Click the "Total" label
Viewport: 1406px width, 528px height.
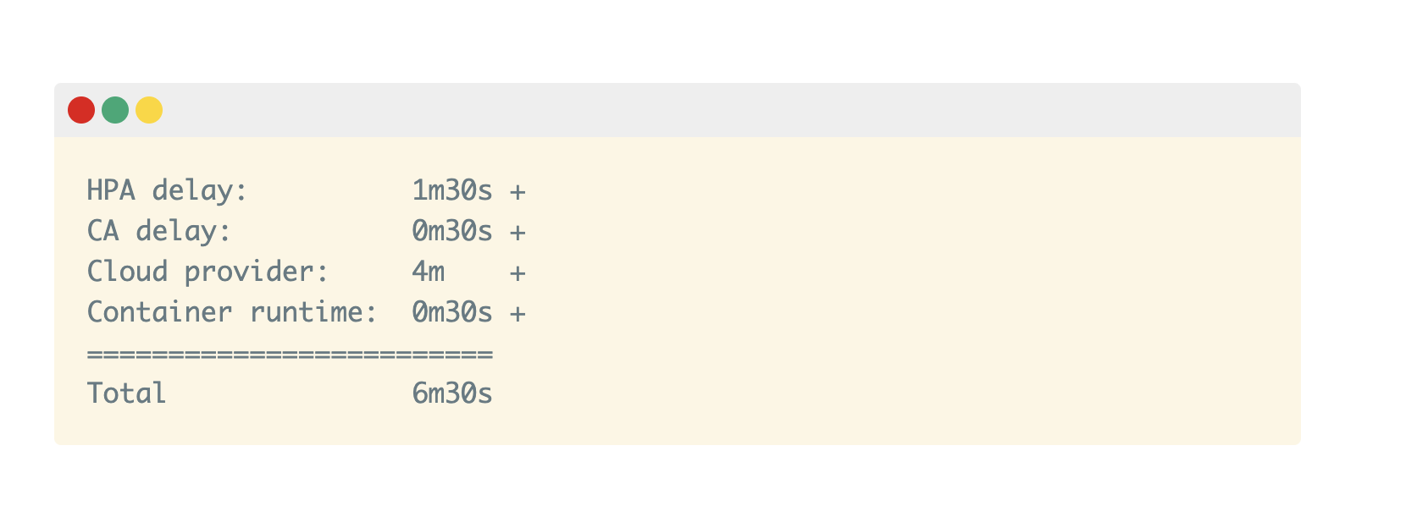tap(126, 393)
